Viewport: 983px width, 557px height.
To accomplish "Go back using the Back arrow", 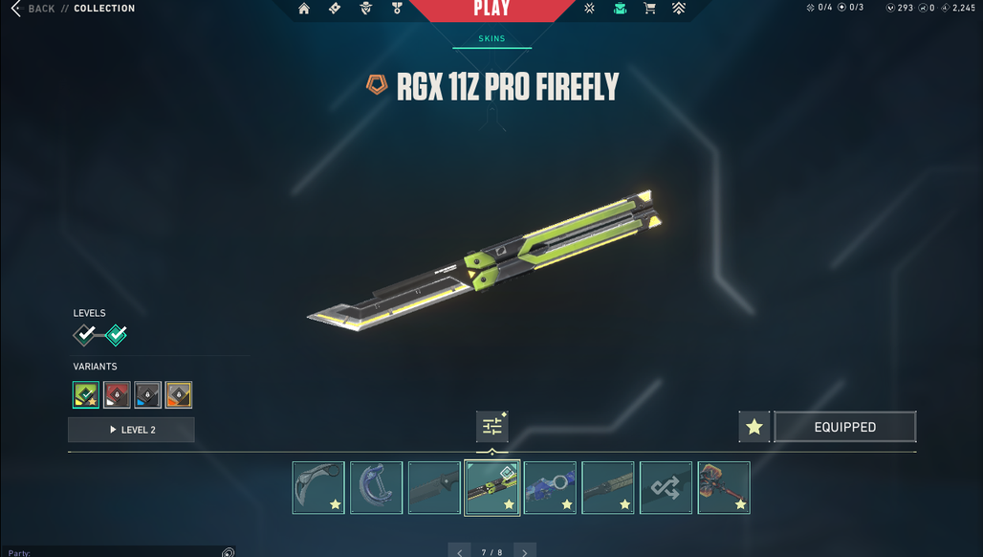I will 16,9.
